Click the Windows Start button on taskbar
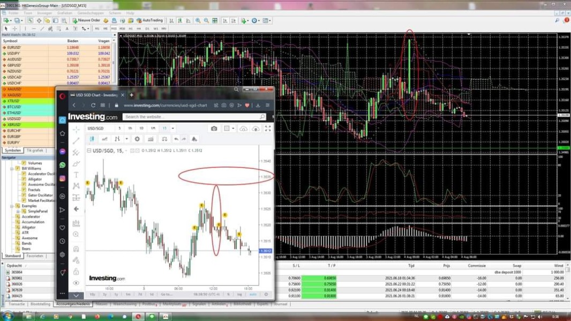The height and width of the screenshot is (321, 571). tap(7, 316)
